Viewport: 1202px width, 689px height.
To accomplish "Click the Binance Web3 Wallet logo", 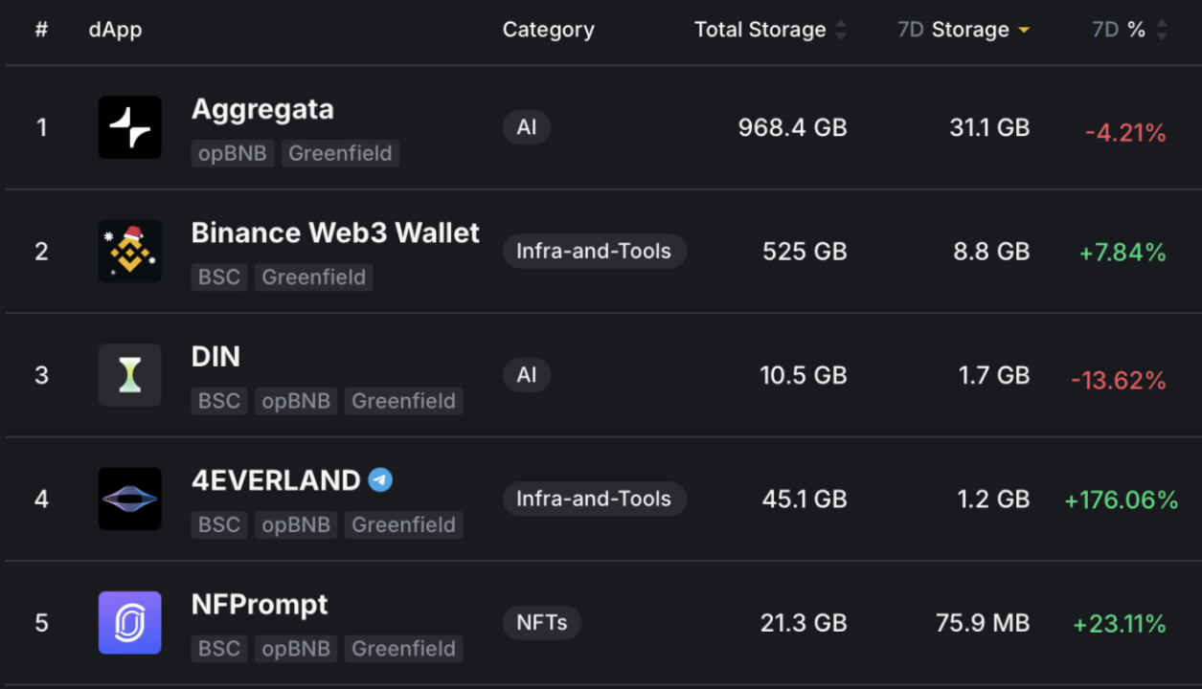I will pyautogui.click(x=129, y=251).
